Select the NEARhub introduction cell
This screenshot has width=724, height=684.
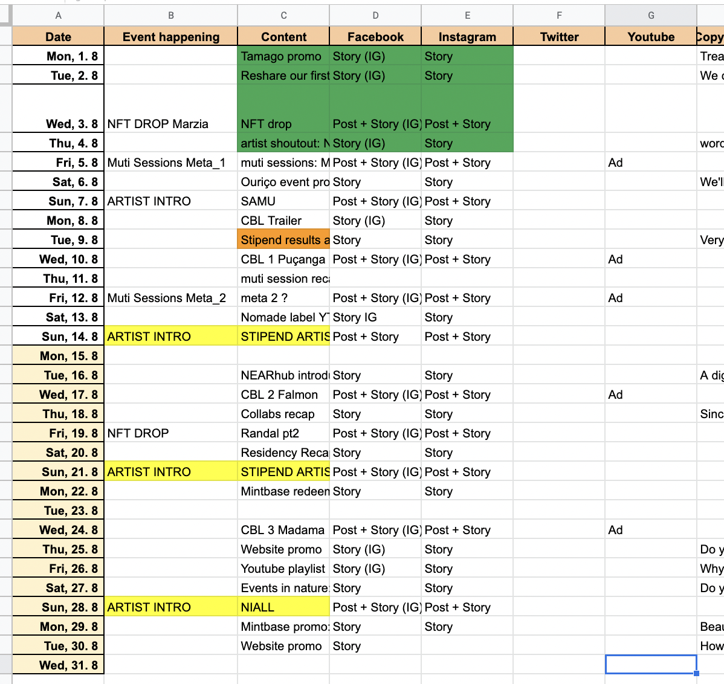coord(283,375)
